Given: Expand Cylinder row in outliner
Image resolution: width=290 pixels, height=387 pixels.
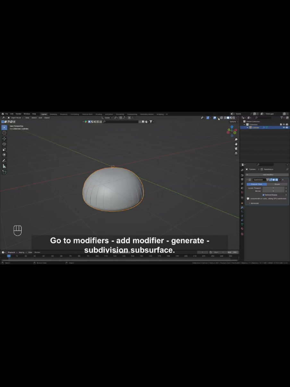Looking at the screenshot, I should pos(247,127).
